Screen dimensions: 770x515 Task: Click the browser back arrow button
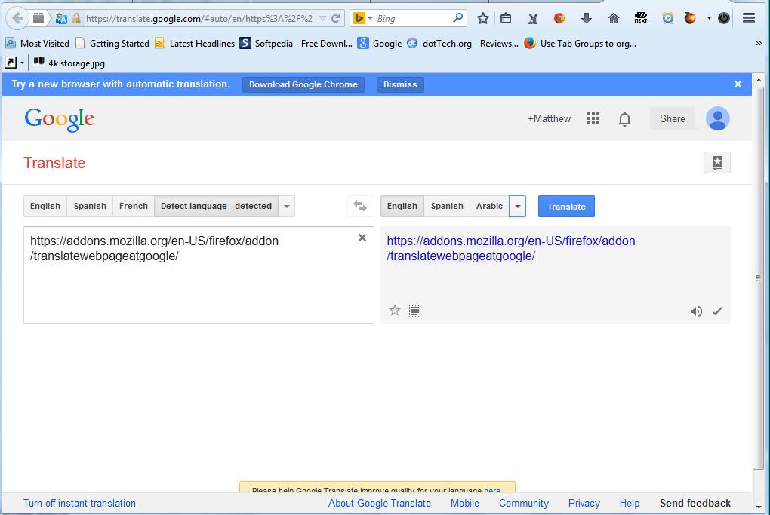17,19
